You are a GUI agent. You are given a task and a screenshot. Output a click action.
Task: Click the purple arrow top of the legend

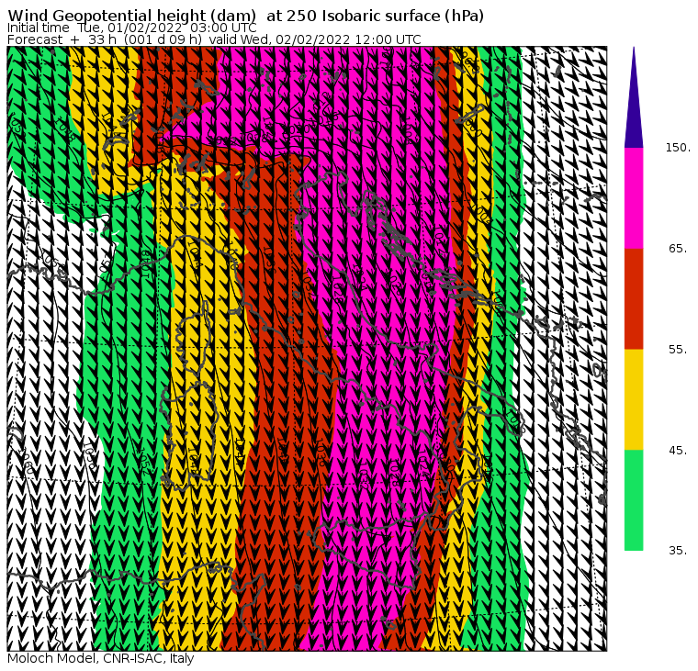(x=634, y=97)
